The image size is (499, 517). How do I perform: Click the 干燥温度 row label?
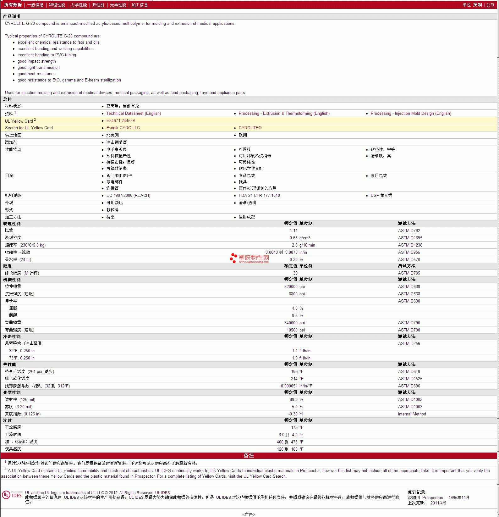[13, 427]
